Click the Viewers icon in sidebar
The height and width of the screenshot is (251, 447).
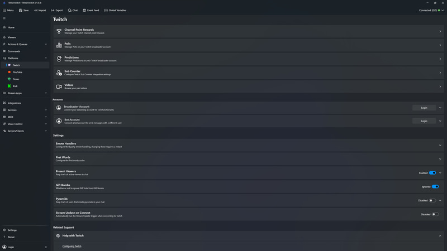pyautogui.click(x=4, y=37)
